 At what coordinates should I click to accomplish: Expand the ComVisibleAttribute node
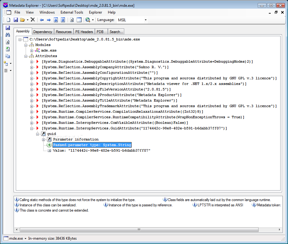[x=32, y=123]
